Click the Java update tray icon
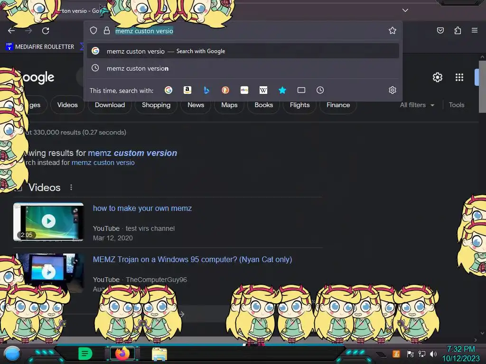 pyautogui.click(x=396, y=354)
